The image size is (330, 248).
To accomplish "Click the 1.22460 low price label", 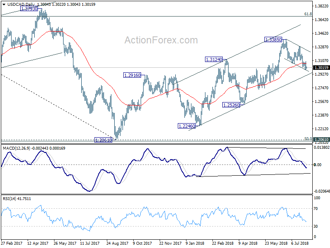I will tap(186, 126).
